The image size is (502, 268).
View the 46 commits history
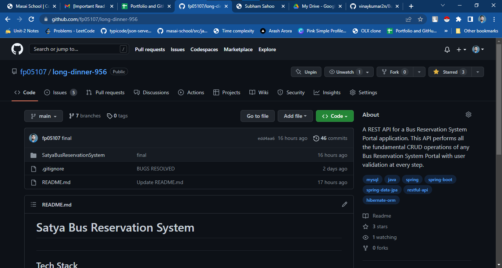click(x=330, y=138)
